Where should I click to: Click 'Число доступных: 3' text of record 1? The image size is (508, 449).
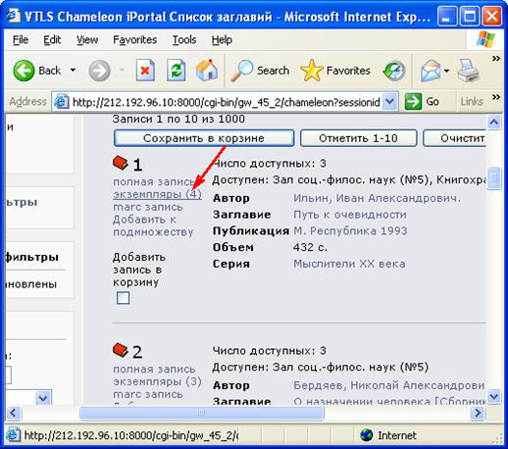270,164
